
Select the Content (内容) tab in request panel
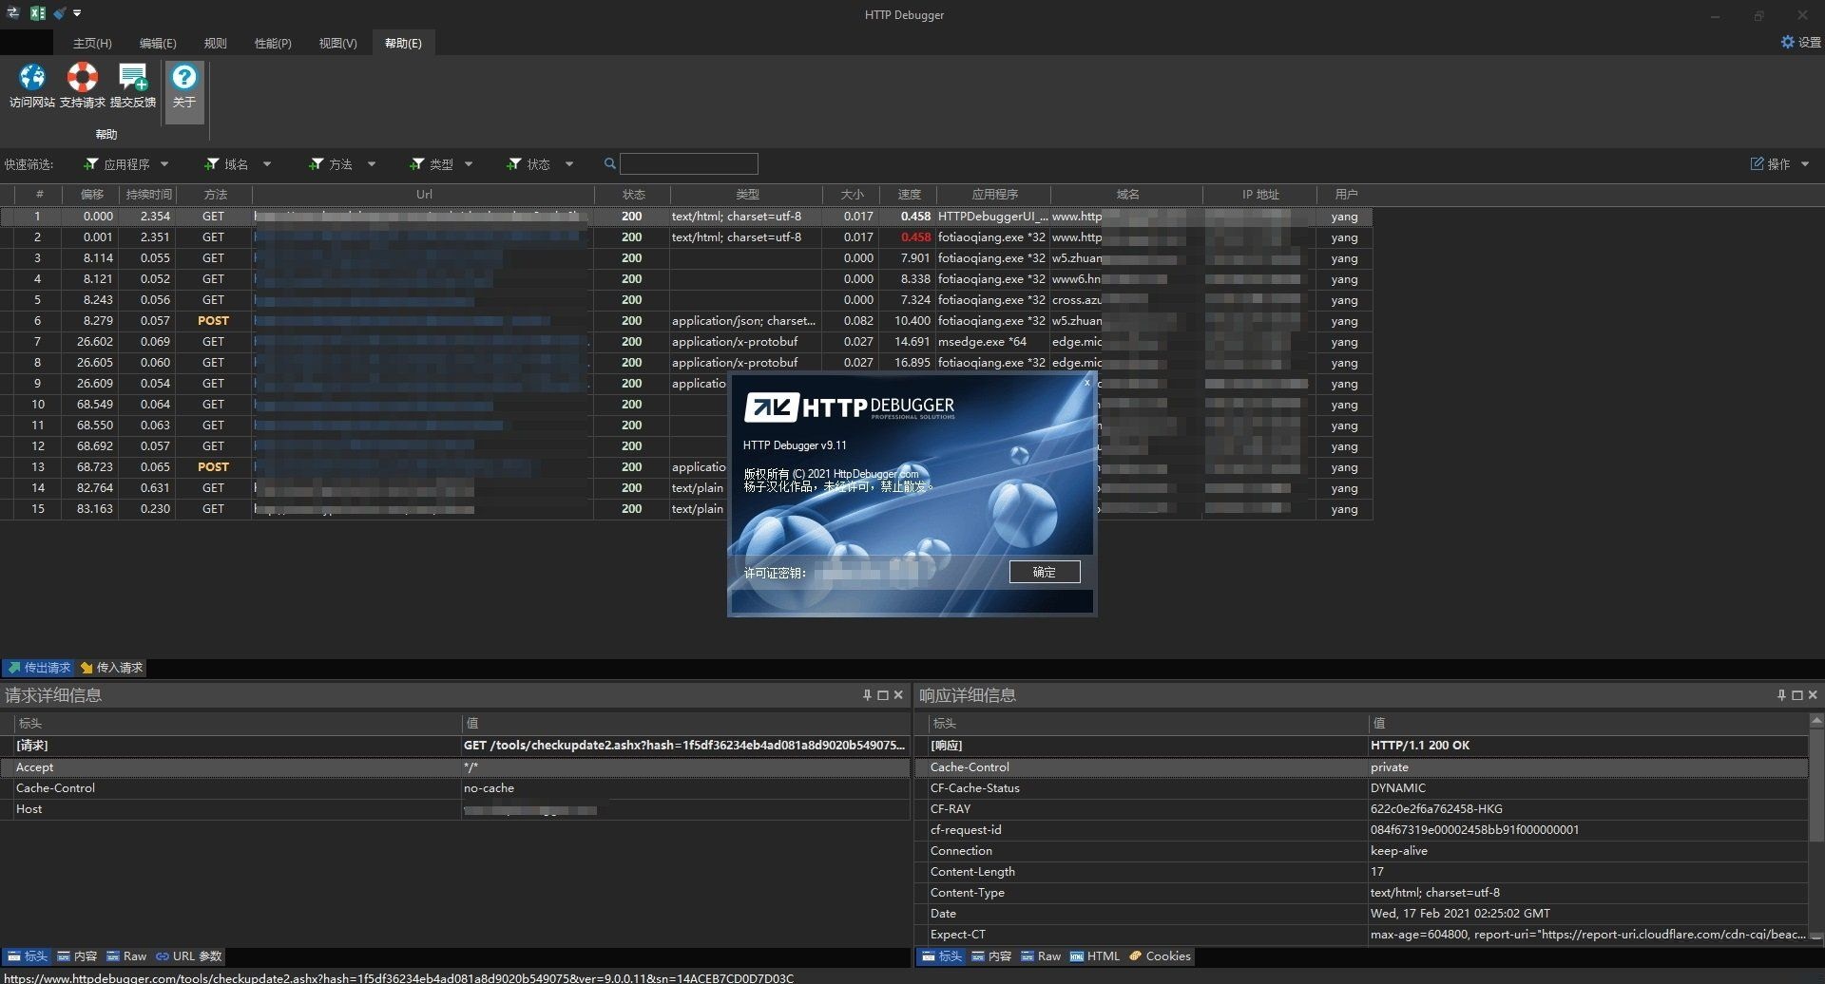pos(77,956)
